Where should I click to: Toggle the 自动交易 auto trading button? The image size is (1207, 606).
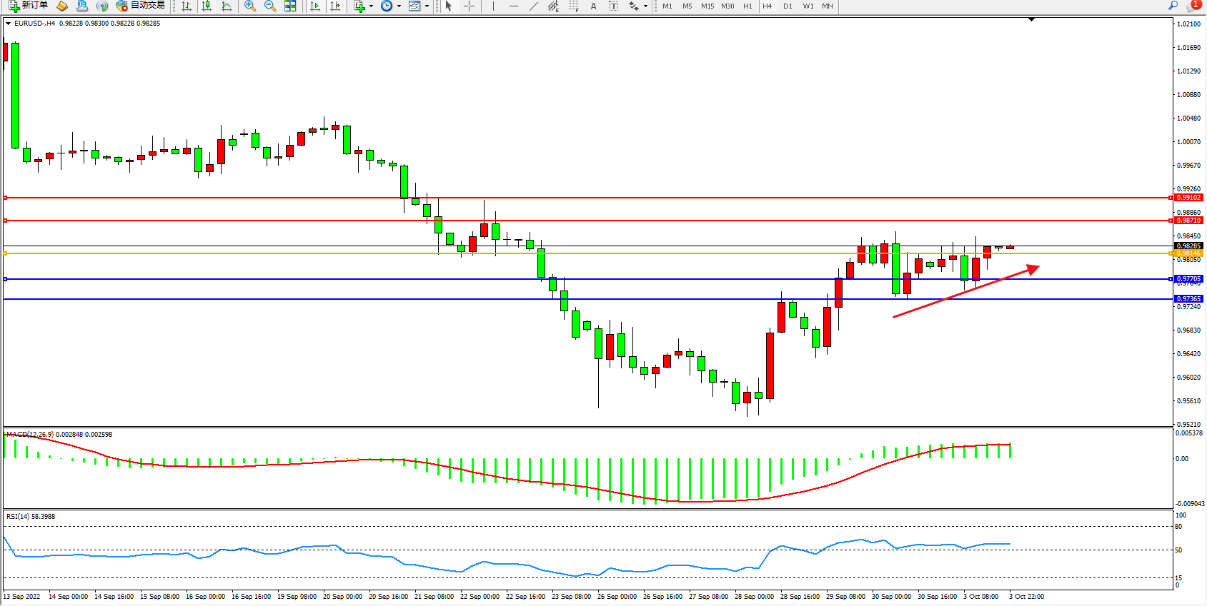(141, 6)
